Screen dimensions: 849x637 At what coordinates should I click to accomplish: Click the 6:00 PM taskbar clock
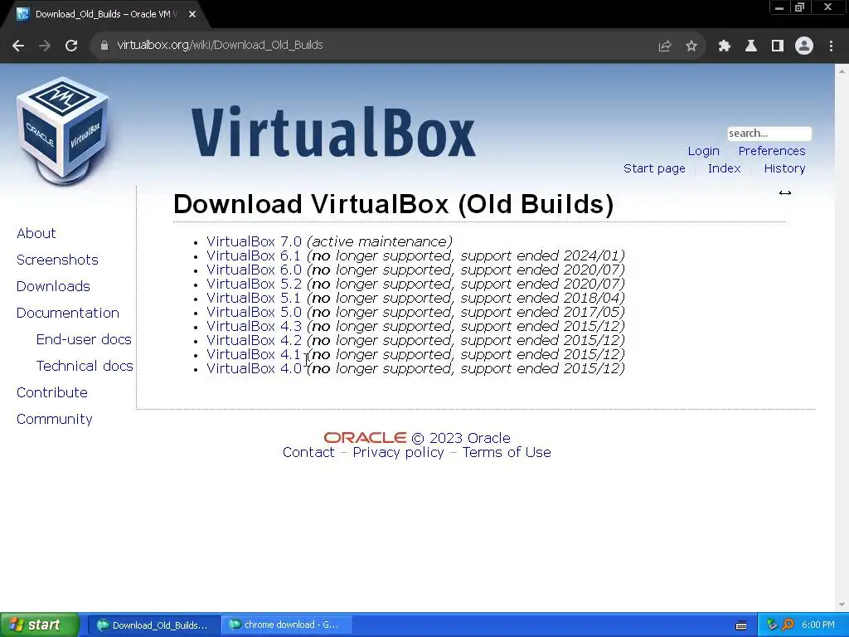pyautogui.click(x=817, y=625)
